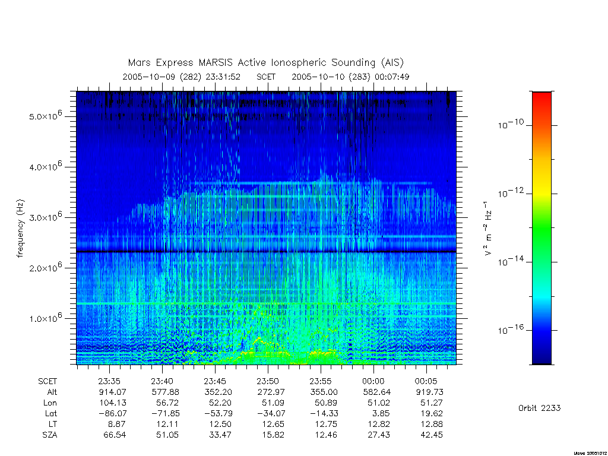Click the plot title mentioning MARSIS Active Ionospheric Sounding
The height and width of the screenshot is (456, 608).
(265, 63)
